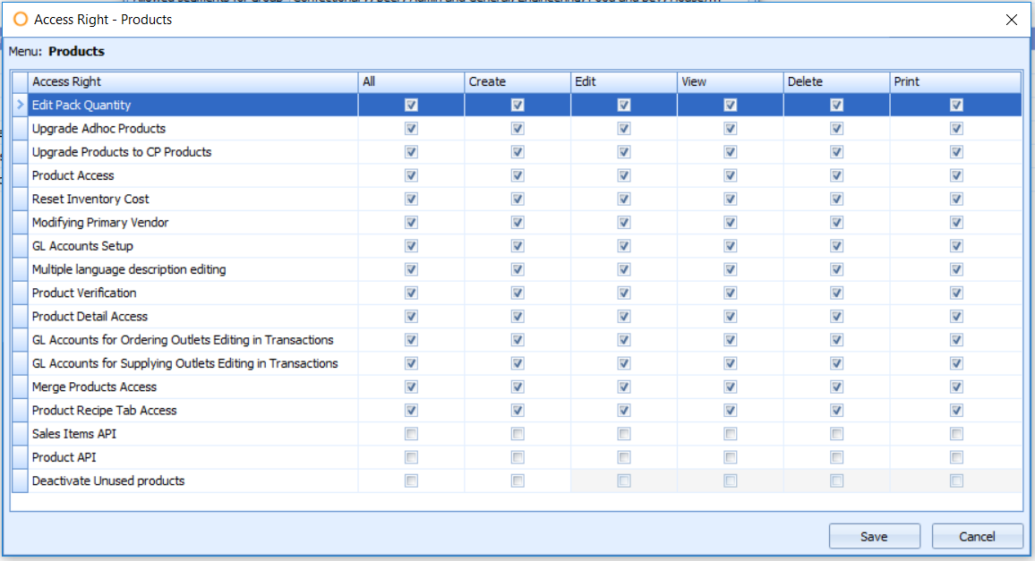Enable the Create checkbox for Product API
Image resolution: width=1035 pixels, height=561 pixels.
[517, 456]
